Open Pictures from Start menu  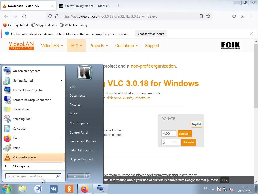[x=75, y=105]
